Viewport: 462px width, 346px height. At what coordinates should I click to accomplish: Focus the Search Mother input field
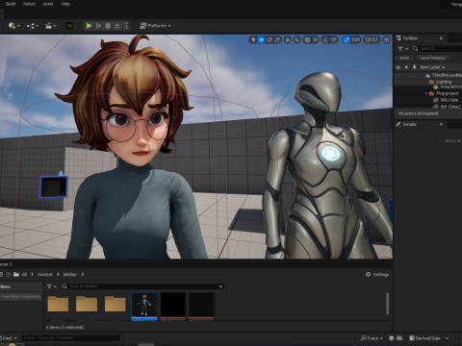pyautogui.click(x=142, y=286)
